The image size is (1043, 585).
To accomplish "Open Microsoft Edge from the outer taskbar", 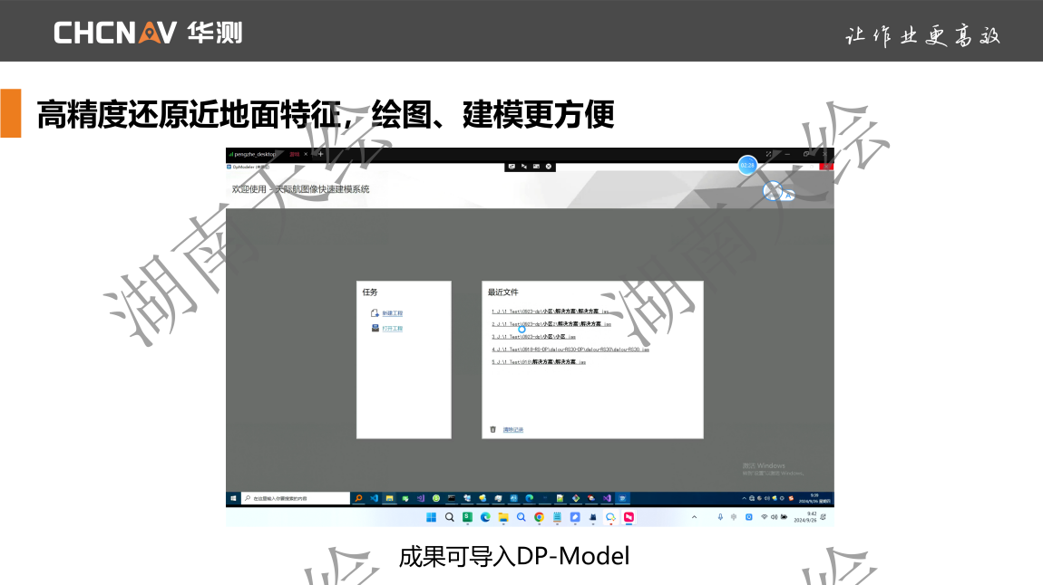I will (485, 517).
